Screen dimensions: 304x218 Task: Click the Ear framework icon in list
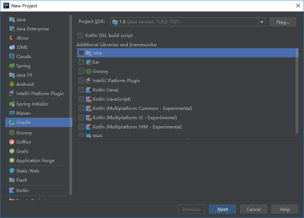[x=88, y=62]
